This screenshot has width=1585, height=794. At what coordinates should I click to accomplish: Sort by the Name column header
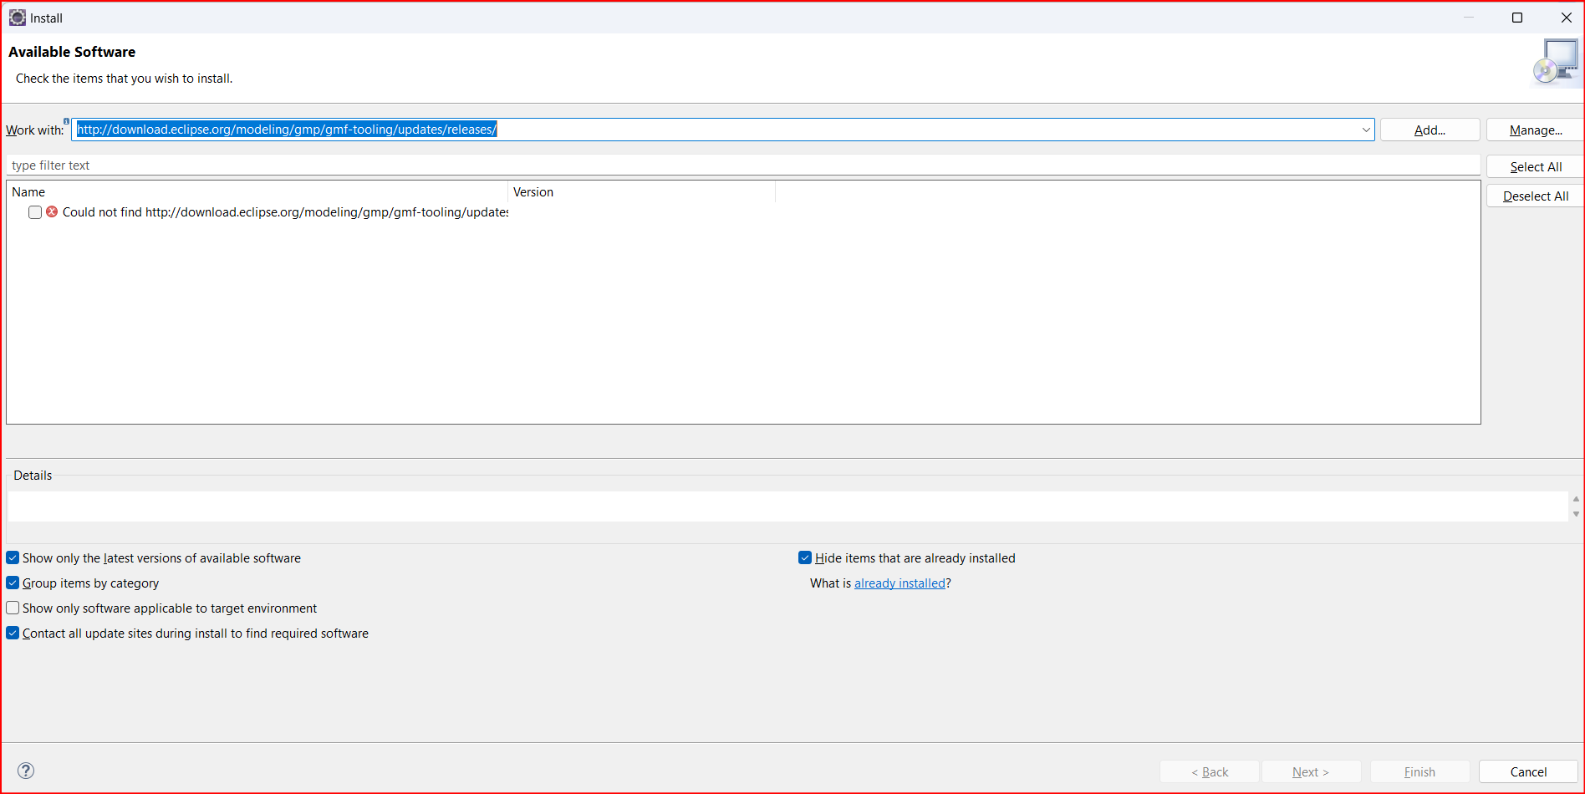click(x=257, y=191)
